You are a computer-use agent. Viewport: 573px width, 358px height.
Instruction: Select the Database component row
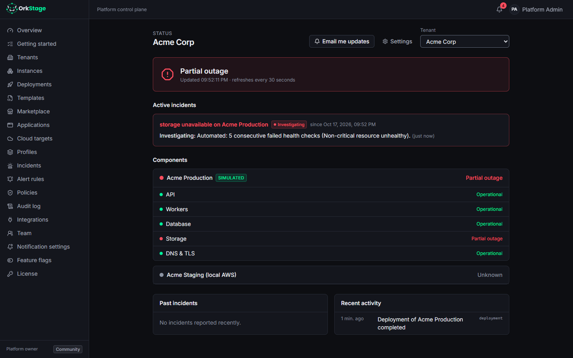tap(331, 224)
